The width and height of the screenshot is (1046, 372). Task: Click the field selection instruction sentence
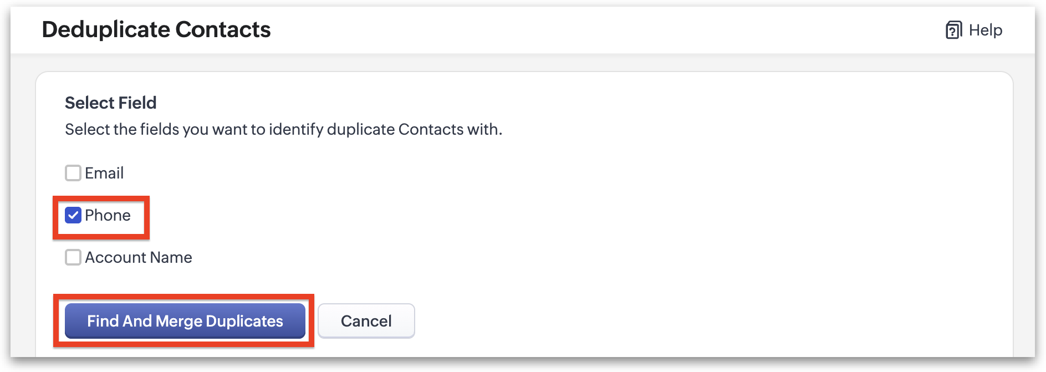[x=283, y=129]
